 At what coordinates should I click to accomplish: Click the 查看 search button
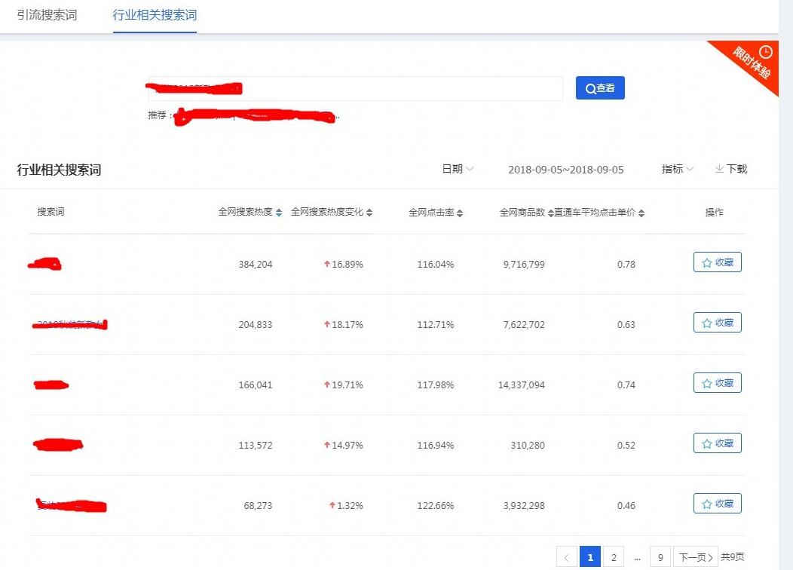point(600,88)
